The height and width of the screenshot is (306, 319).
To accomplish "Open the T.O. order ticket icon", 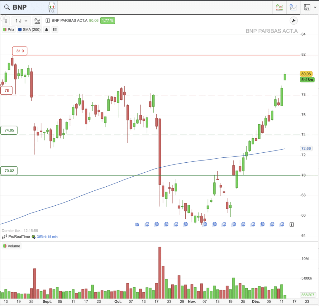I will 52,7.
